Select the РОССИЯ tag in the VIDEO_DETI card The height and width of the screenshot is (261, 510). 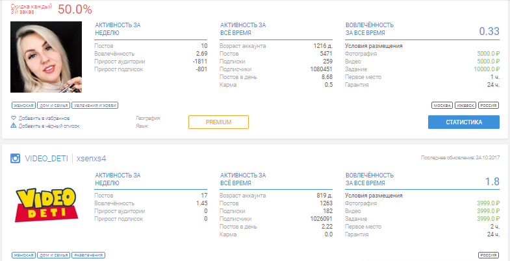coord(489,255)
